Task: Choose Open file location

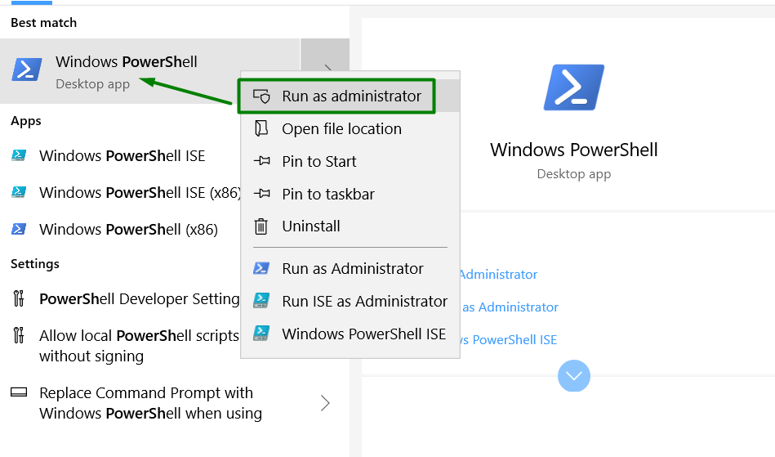Action: coord(350,128)
